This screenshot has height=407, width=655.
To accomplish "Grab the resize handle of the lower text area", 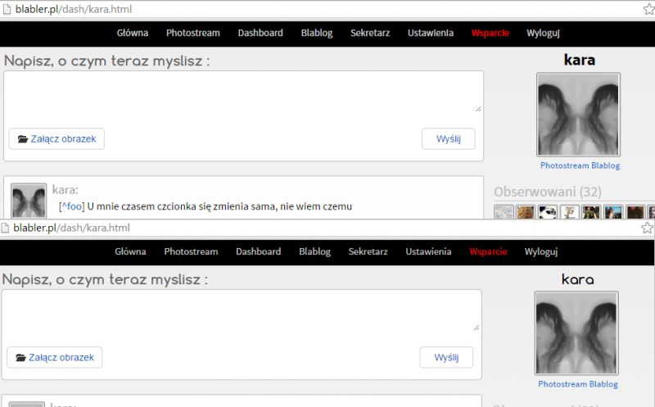I will 477,328.
